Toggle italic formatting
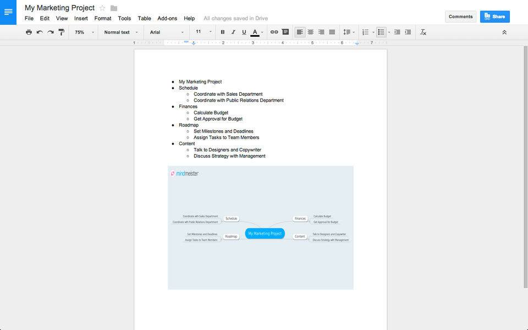 point(233,32)
